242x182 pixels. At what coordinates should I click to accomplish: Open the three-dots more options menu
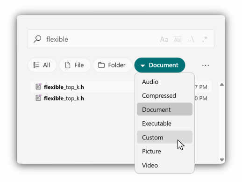click(x=206, y=66)
